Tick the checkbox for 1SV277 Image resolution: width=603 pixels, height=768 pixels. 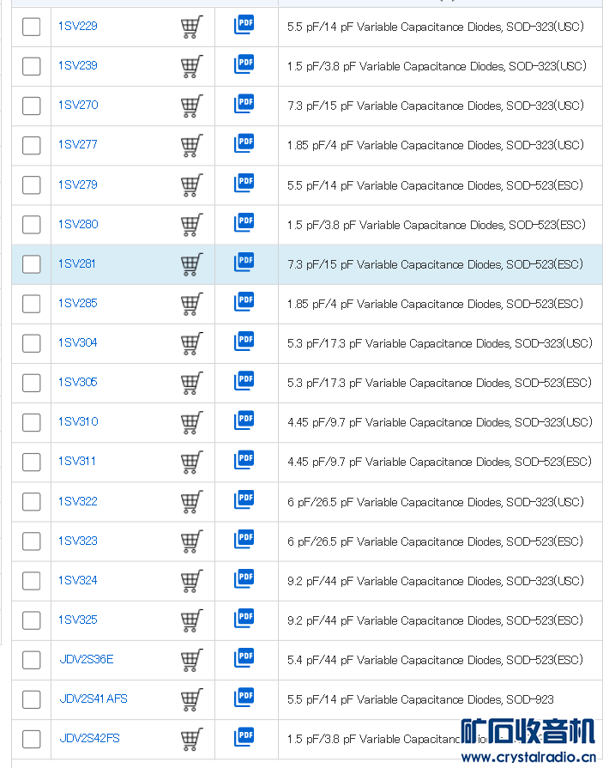pyautogui.click(x=32, y=145)
